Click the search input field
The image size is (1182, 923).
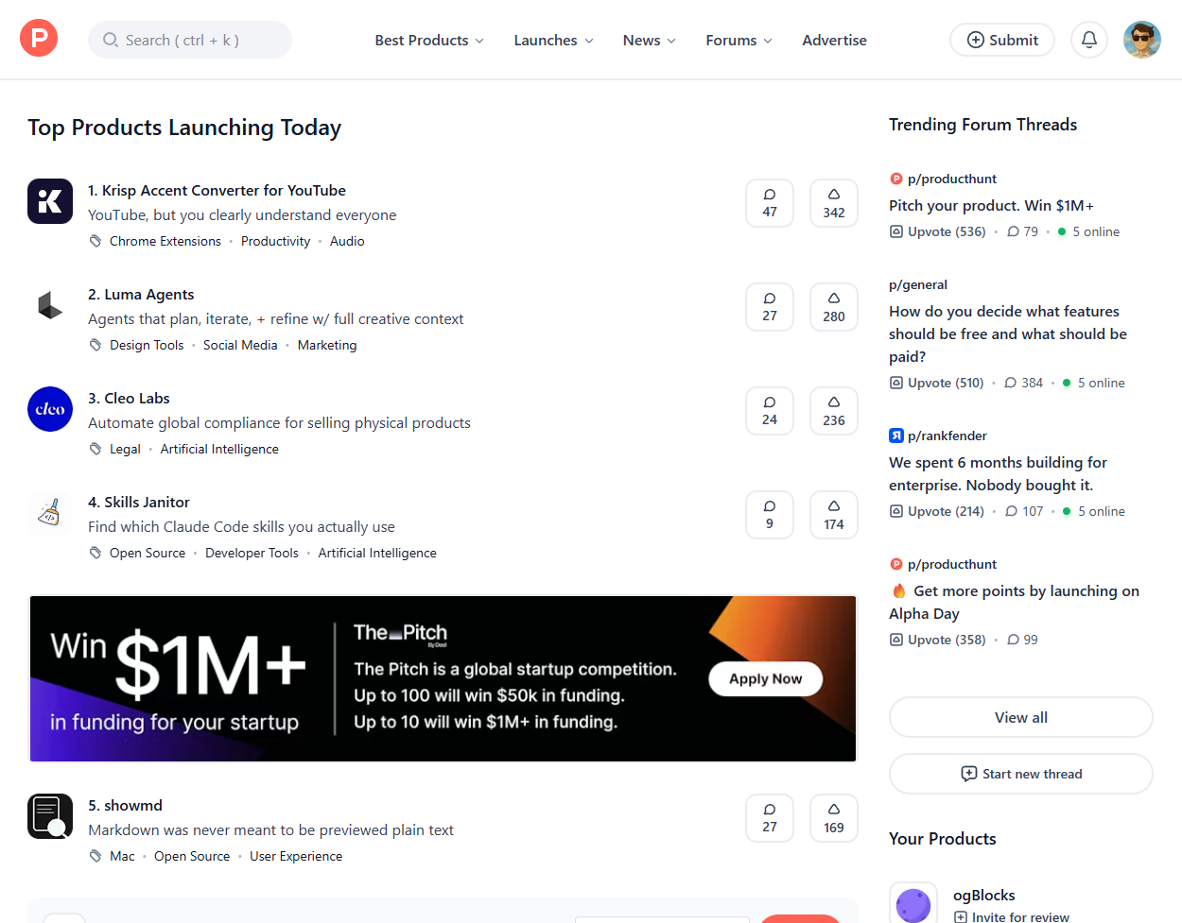tap(189, 40)
